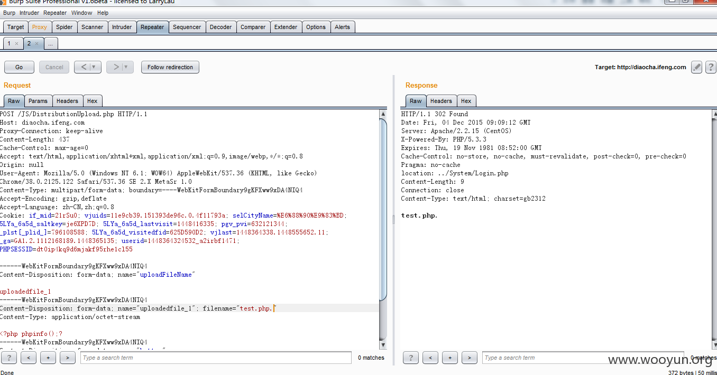Click the response pane vertical scrollbar
This screenshot has height=375, width=717.
[713, 229]
